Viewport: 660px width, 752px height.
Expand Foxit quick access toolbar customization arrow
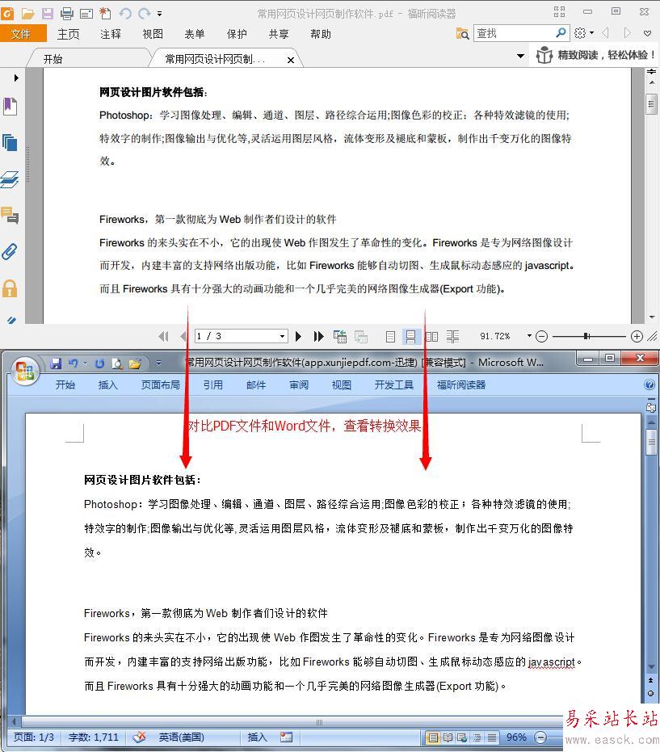pos(160,14)
